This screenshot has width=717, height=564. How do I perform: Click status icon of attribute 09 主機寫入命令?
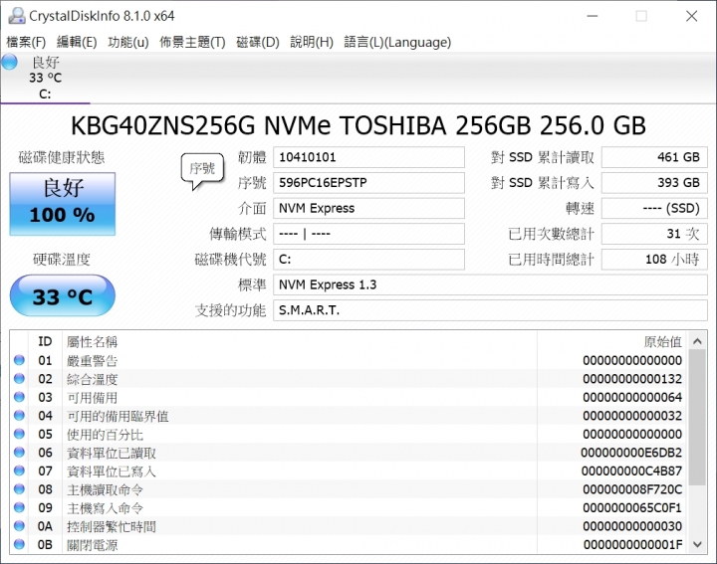pos(19,507)
